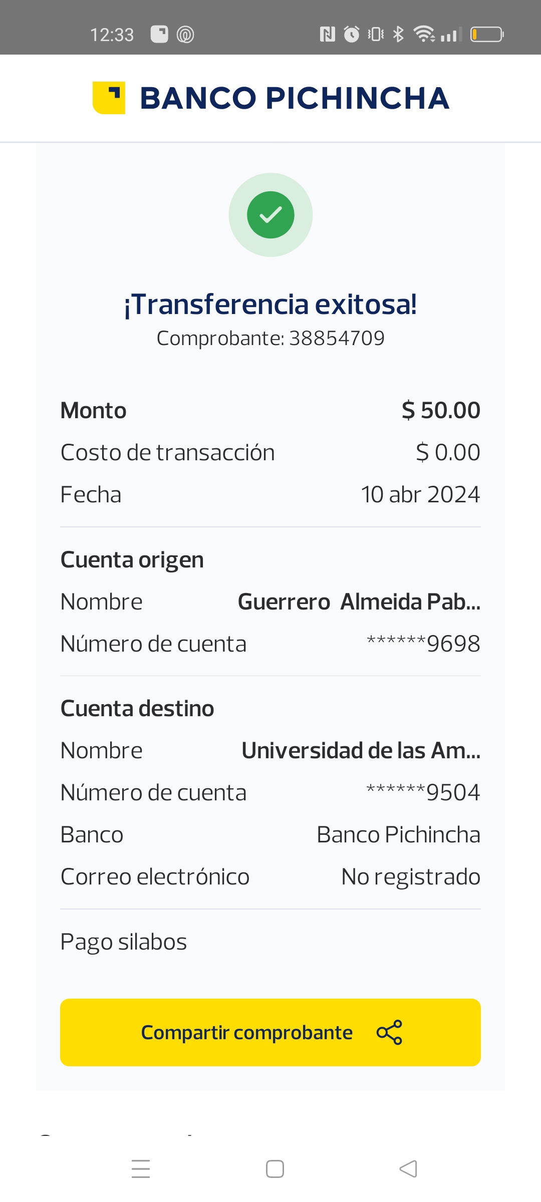This screenshot has height=1202, width=541.
Task: Tap the NFC icon in status bar
Action: click(327, 35)
